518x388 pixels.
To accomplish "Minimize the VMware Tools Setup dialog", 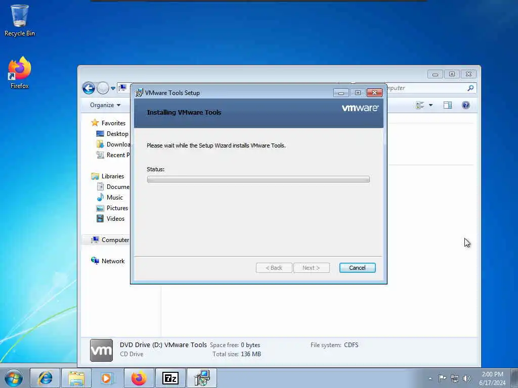I will pyautogui.click(x=341, y=93).
